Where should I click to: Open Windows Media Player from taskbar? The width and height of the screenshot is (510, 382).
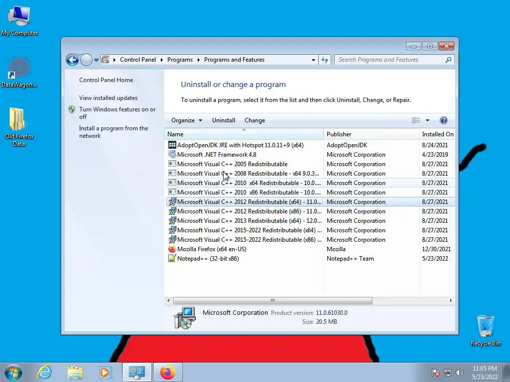click(105, 372)
